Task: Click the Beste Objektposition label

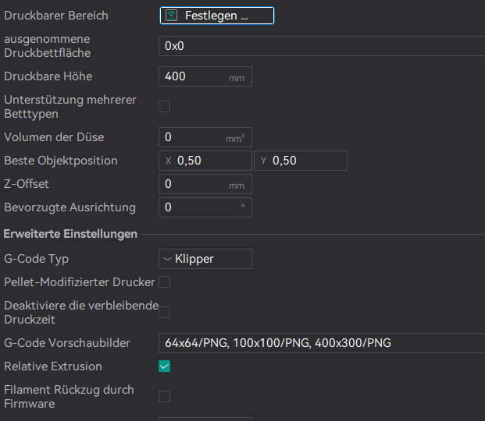Action: point(61,161)
